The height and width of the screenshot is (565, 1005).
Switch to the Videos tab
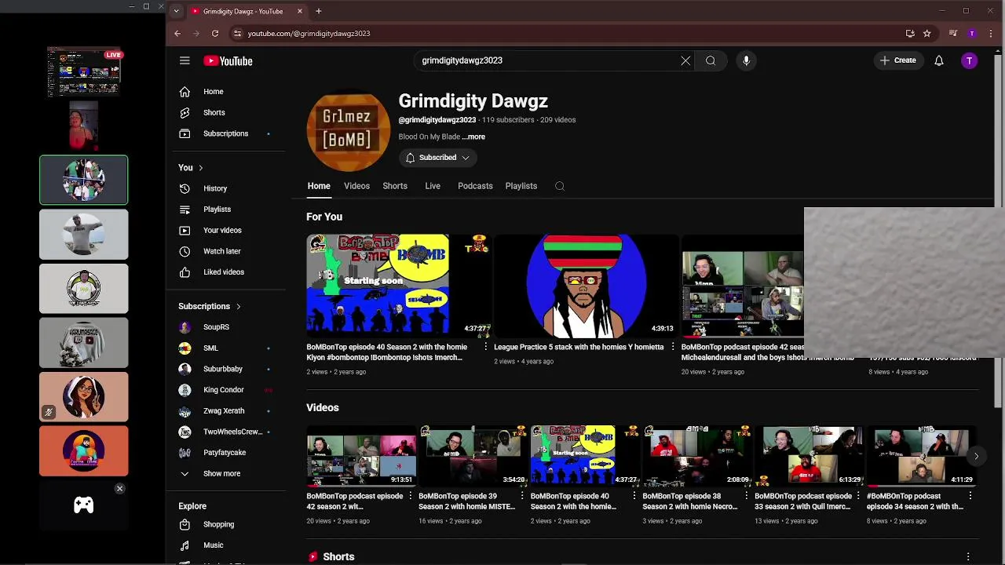coord(356,186)
